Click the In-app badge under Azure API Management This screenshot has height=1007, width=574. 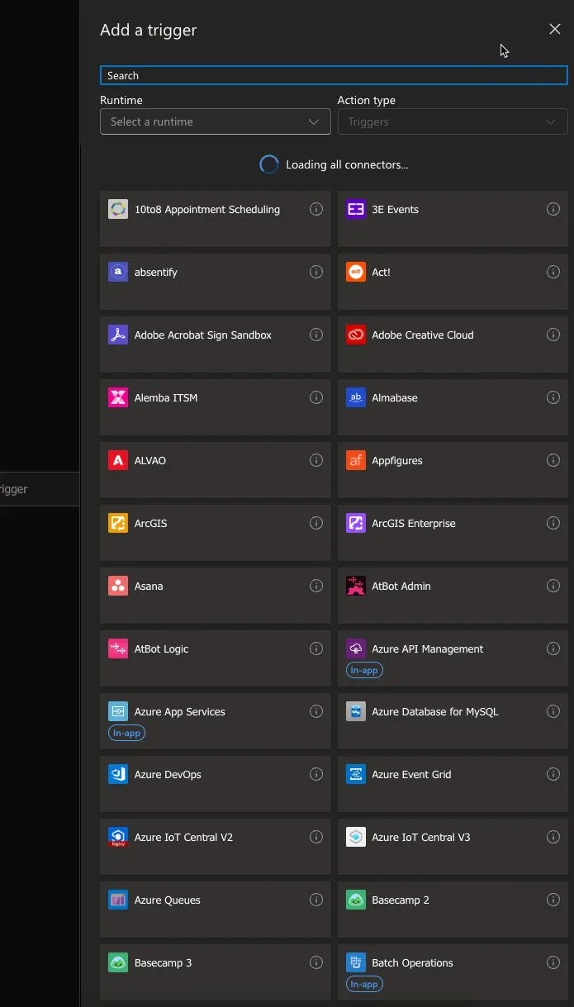point(364,671)
